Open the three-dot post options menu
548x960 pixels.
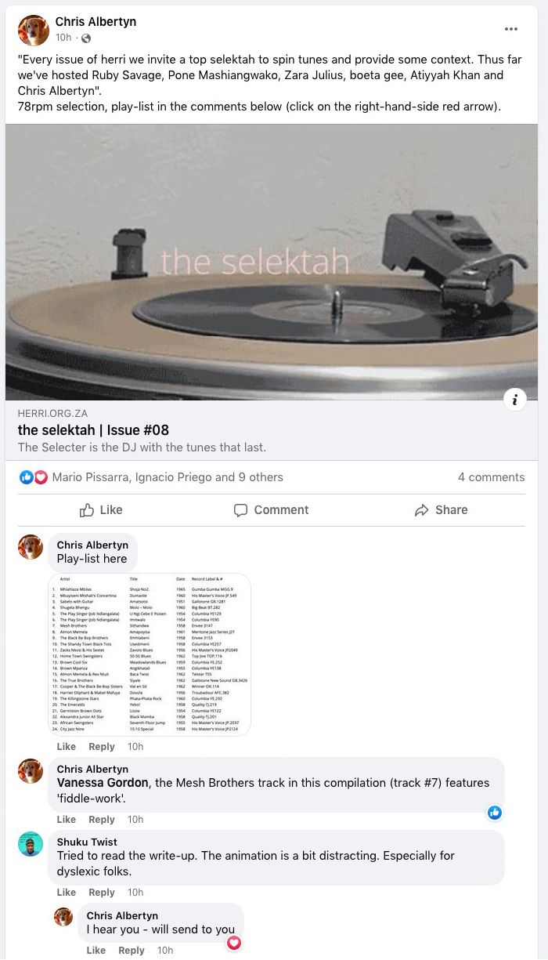[x=511, y=29]
